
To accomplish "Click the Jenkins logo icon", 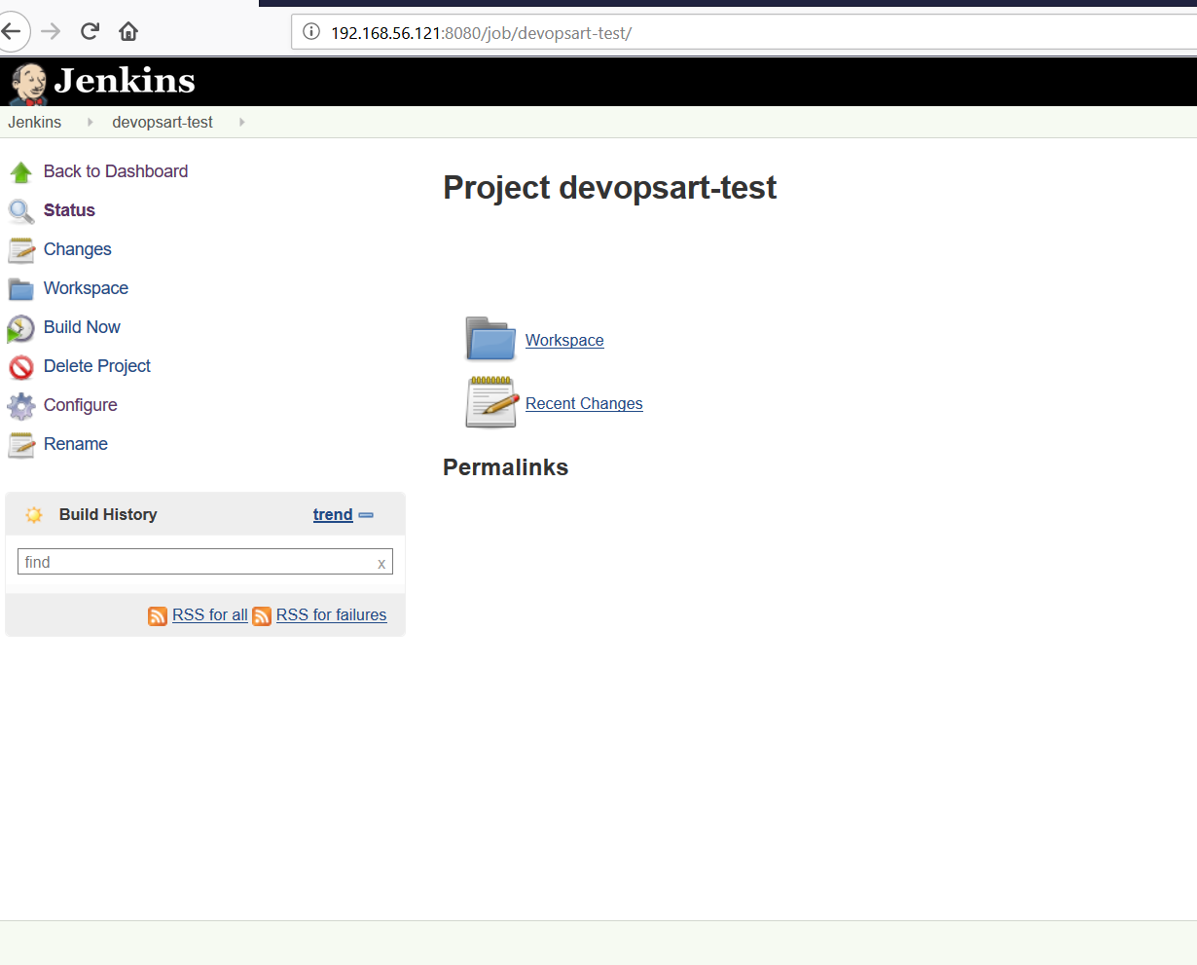I will point(27,81).
